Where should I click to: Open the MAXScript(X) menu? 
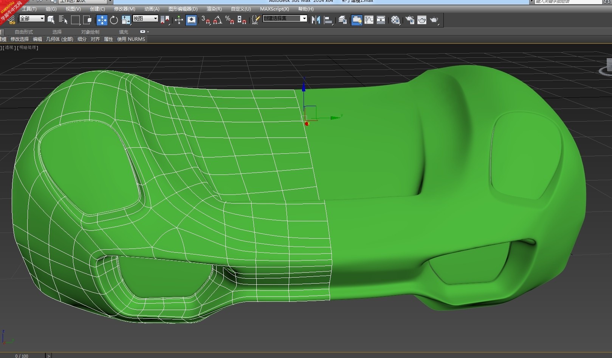(274, 9)
